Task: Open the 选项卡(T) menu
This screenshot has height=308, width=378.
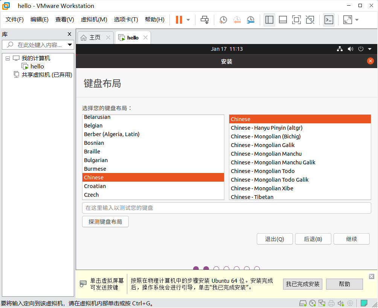Action: [x=126, y=20]
